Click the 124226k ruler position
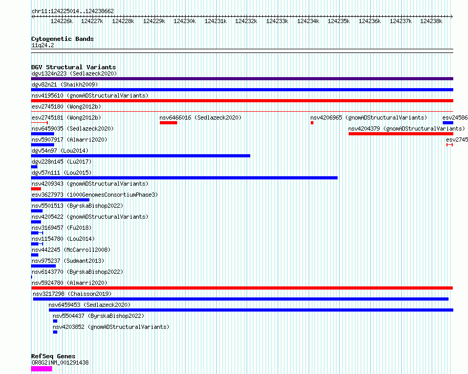This screenshot has height=374, width=468. click(x=62, y=21)
